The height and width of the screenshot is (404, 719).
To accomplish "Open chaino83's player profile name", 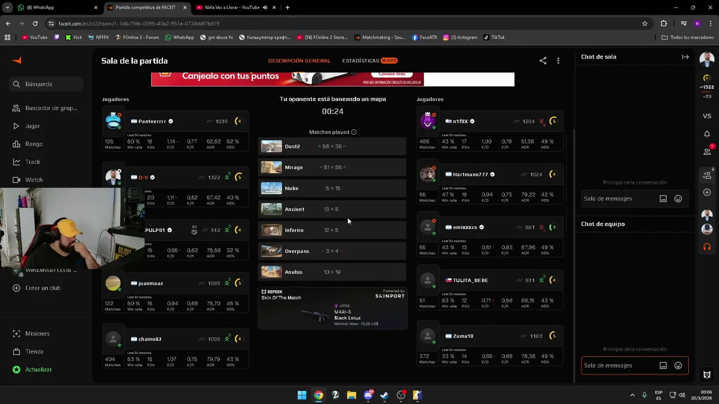I will pyautogui.click(x=149, y=339).
